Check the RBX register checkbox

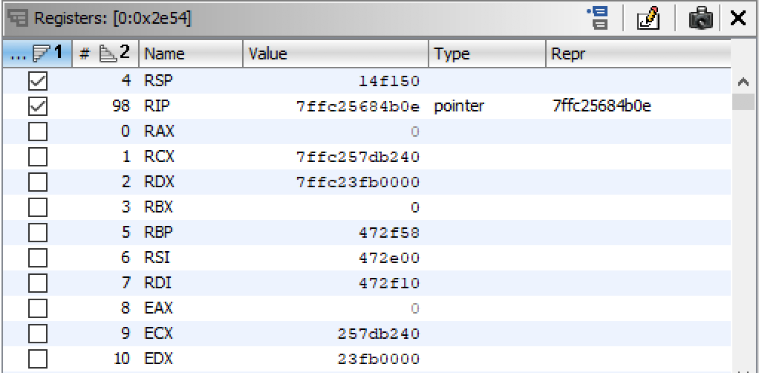[x=38, y=207]
